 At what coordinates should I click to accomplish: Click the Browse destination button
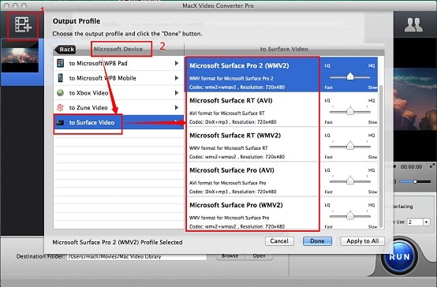click(230, 256)
